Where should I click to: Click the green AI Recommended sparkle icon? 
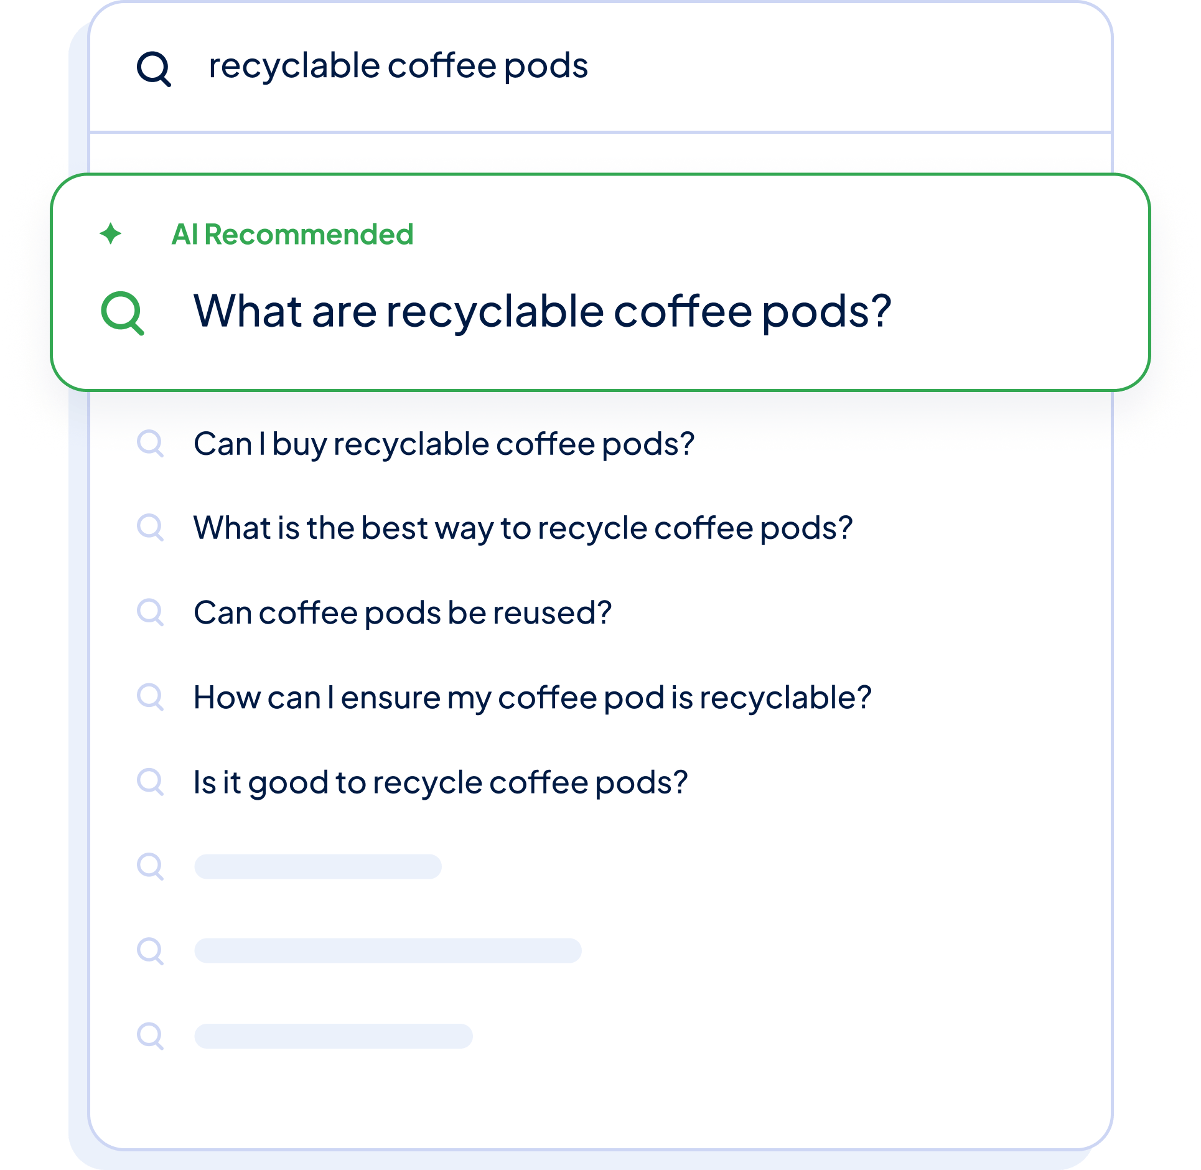[x=111, y=234]
